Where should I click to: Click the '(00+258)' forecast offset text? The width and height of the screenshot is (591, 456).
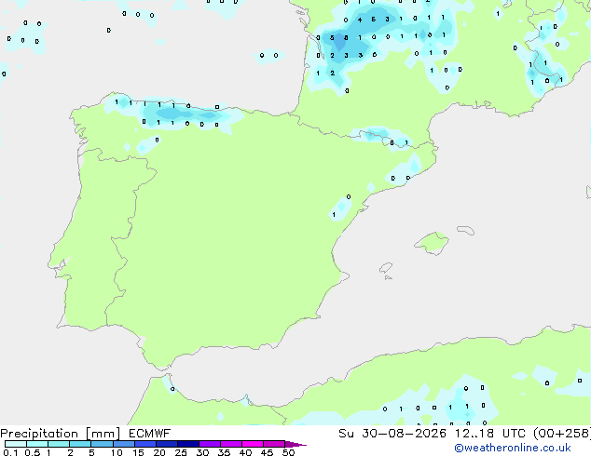click(x=562, y=434)
